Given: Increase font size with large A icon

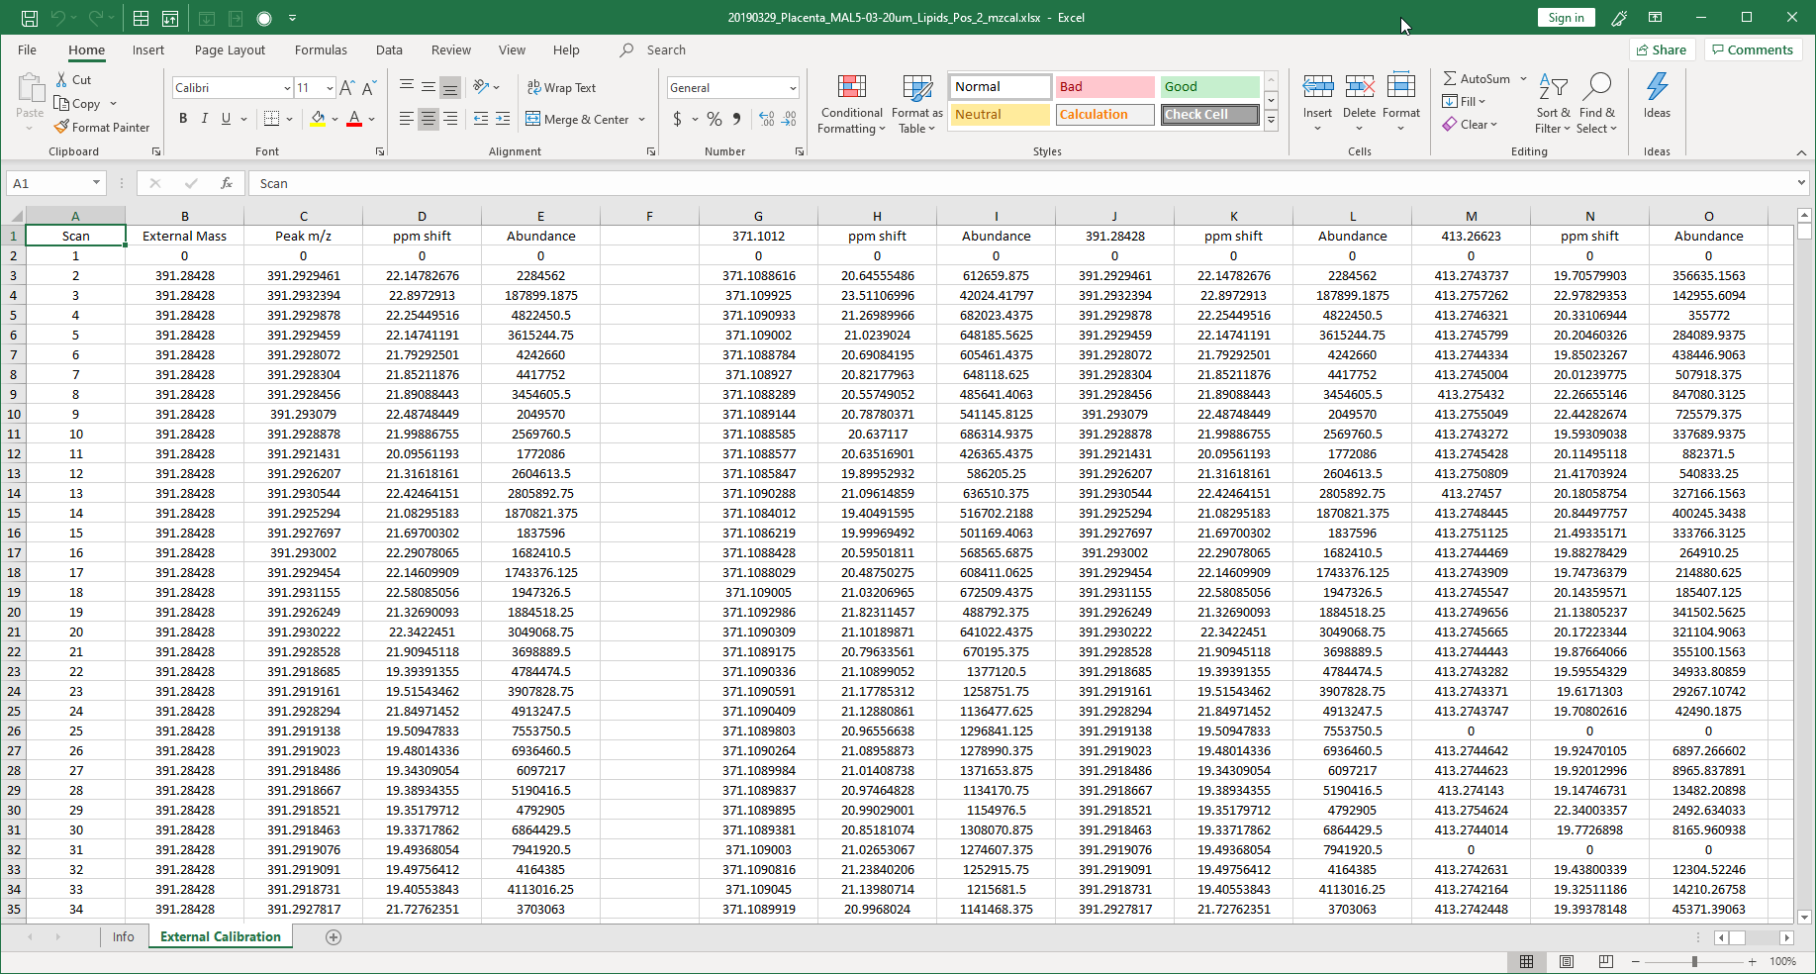Looking at the screenshot, I should tap(346, 87).
